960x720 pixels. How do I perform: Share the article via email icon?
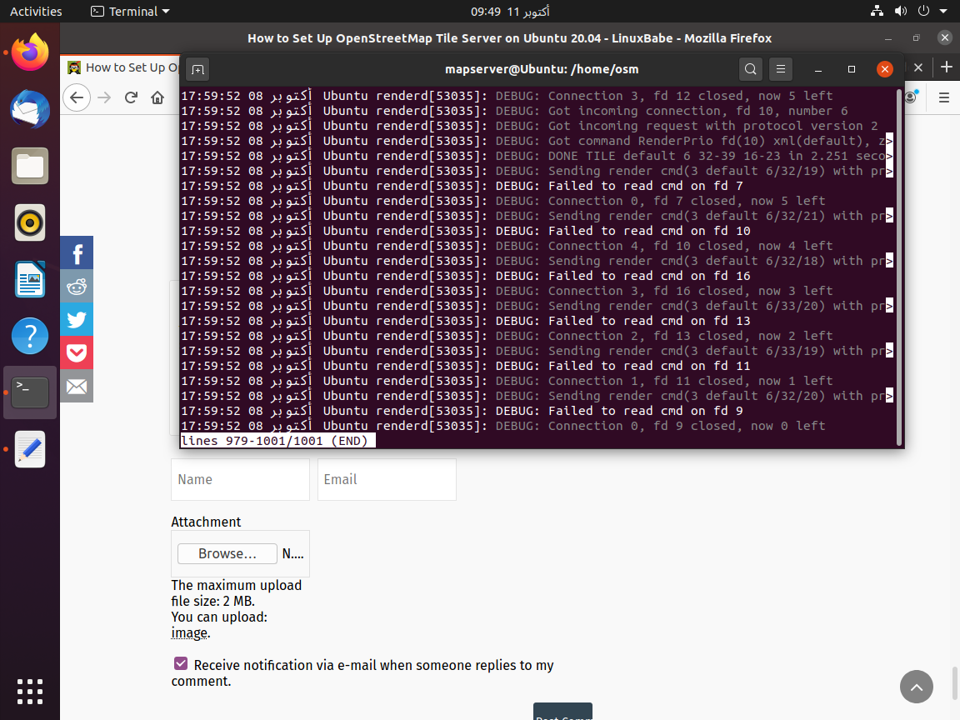coord(77,387)
